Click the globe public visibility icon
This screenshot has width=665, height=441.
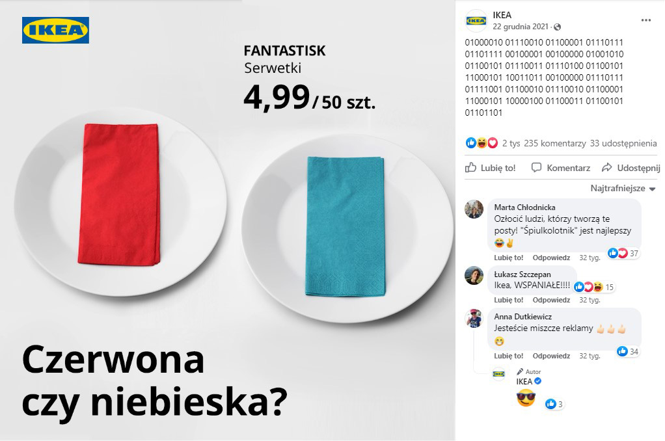[557, 27]
